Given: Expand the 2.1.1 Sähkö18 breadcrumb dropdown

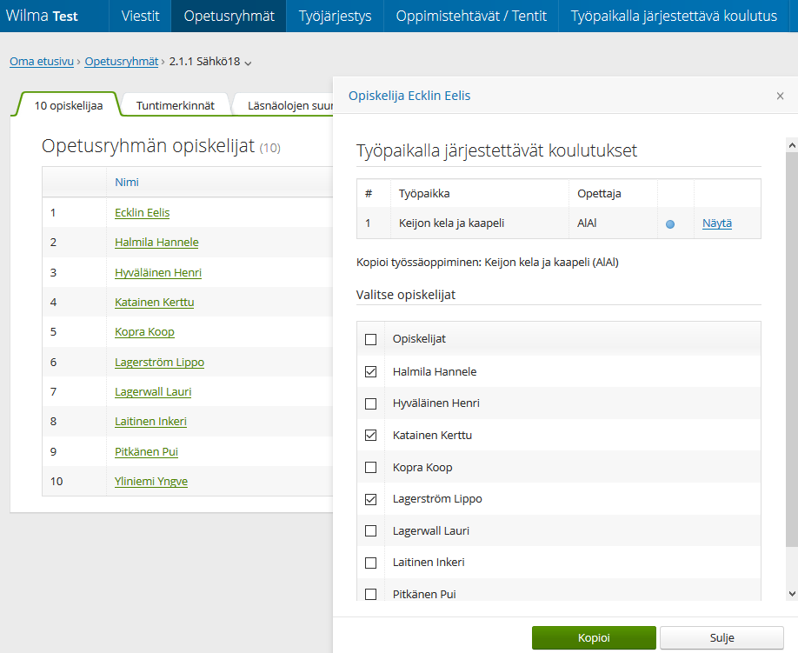Looking at the screenshot, I should point(248,63).
